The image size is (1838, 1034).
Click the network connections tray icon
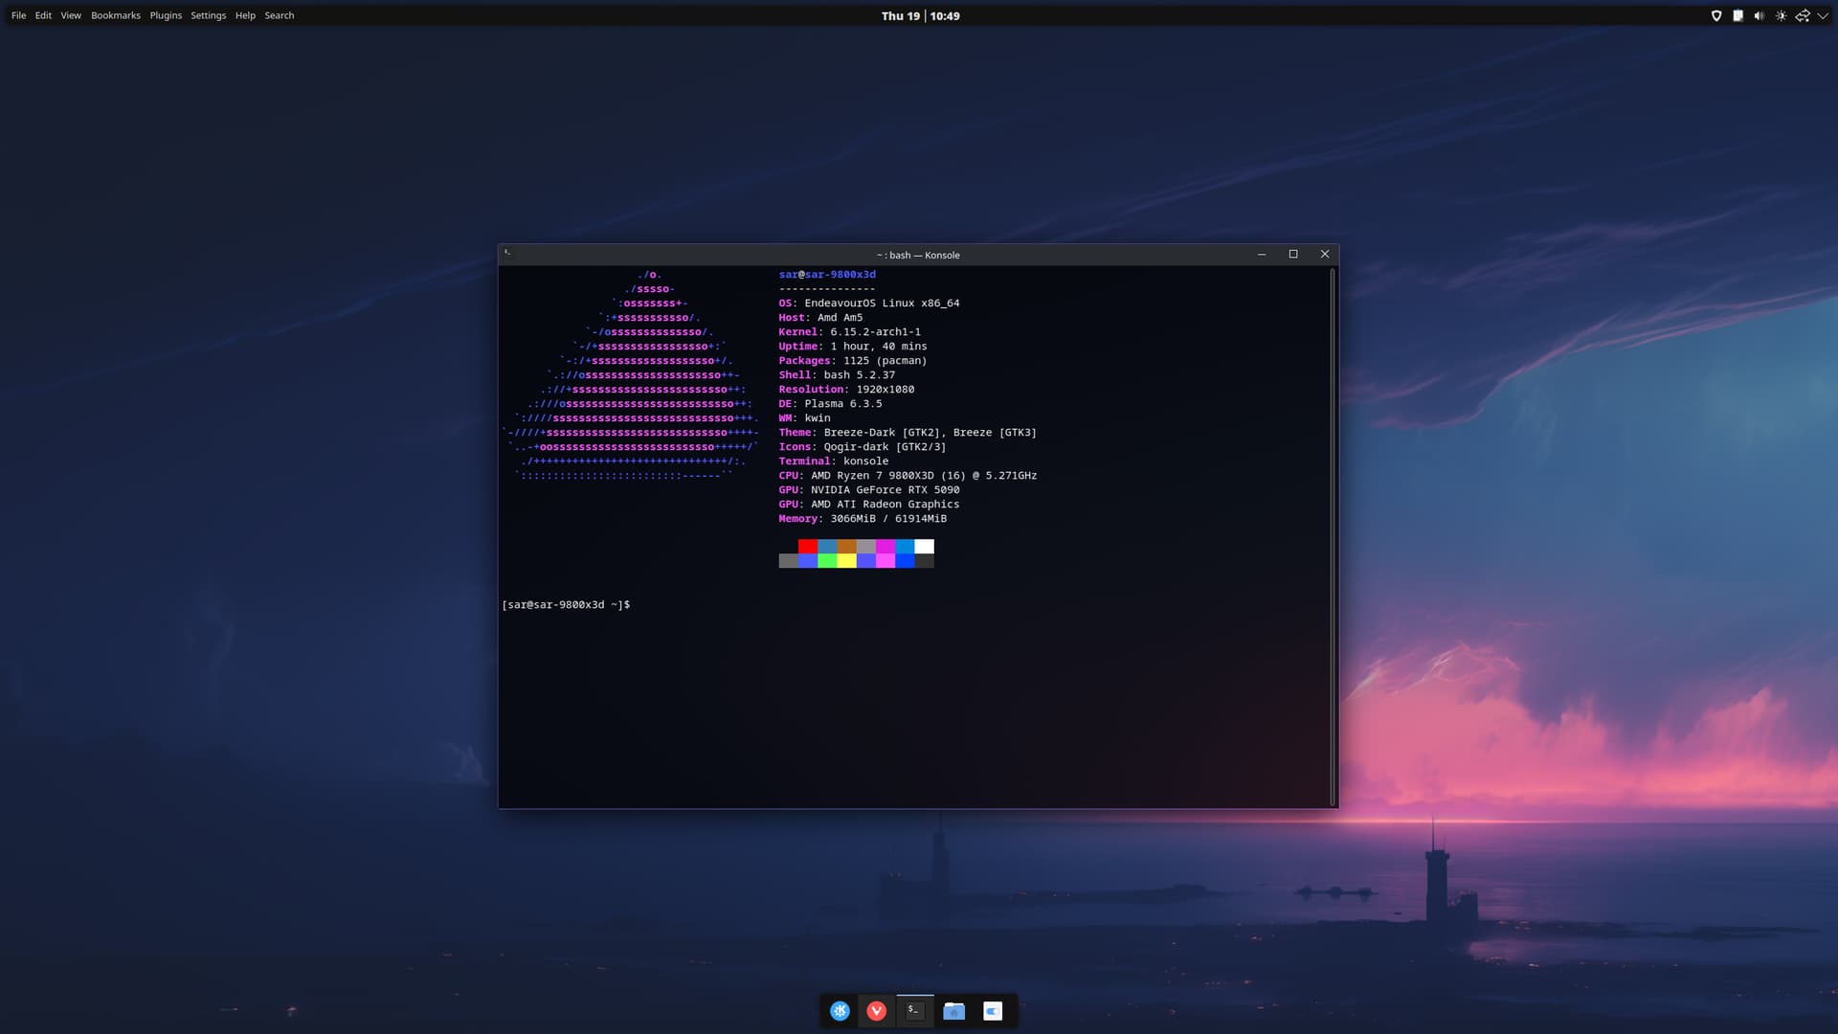[1802, 15]
